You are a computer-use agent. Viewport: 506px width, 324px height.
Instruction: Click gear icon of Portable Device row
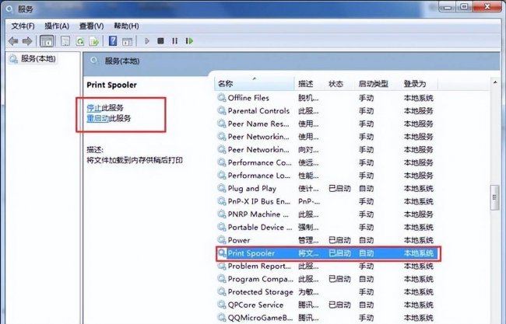(222, 227)
